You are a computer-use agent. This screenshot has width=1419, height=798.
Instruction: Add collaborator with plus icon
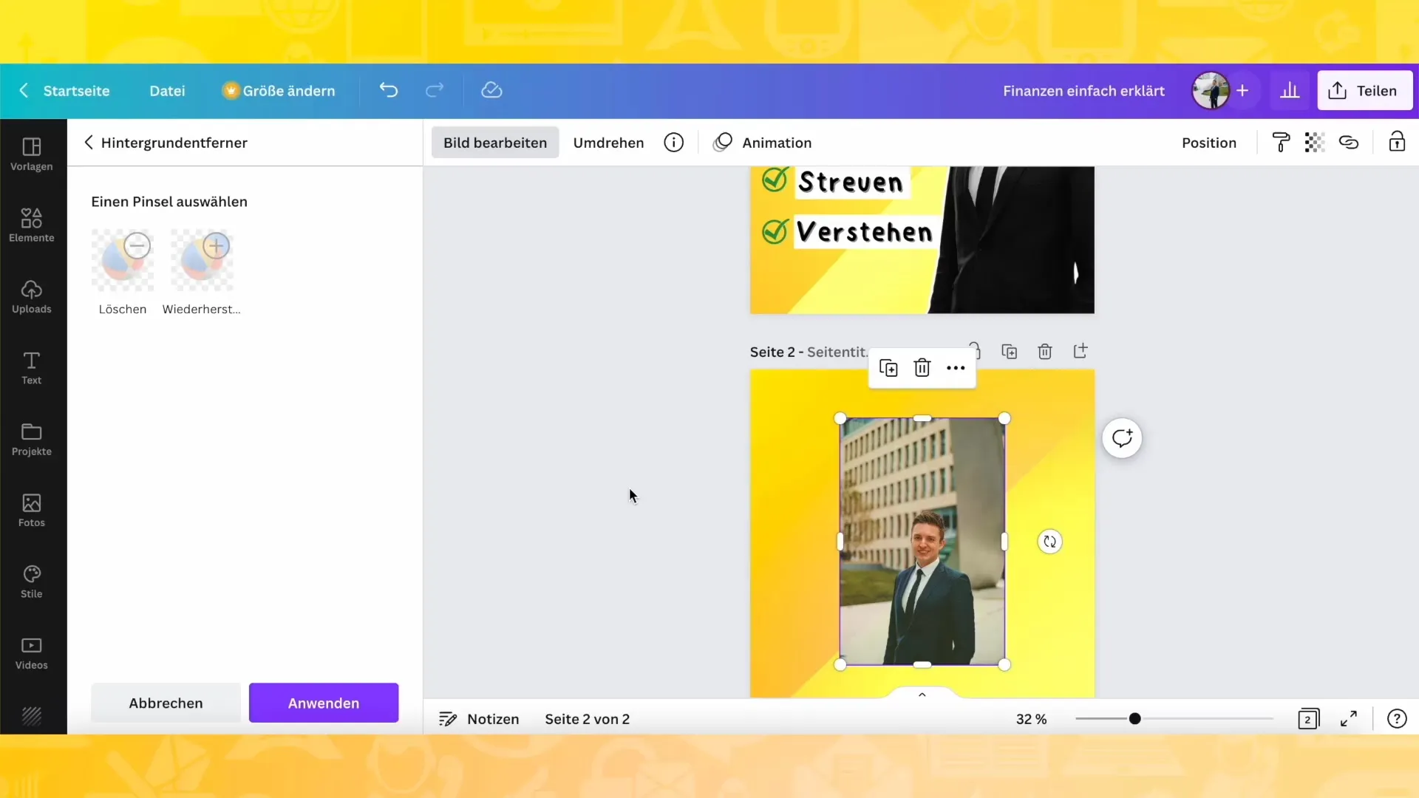click(x=1242, y=90)
